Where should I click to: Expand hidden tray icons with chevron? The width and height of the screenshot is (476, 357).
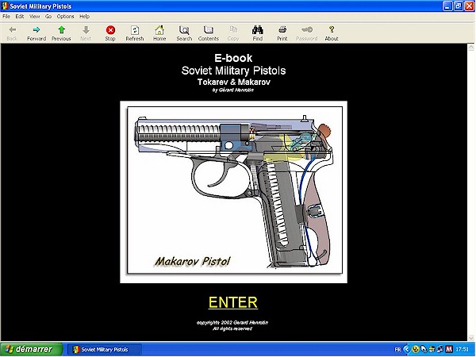[x=406, y=349]
